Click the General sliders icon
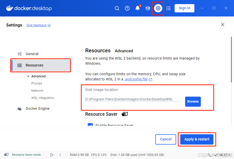The image size is (234, 159). [20, 54]
